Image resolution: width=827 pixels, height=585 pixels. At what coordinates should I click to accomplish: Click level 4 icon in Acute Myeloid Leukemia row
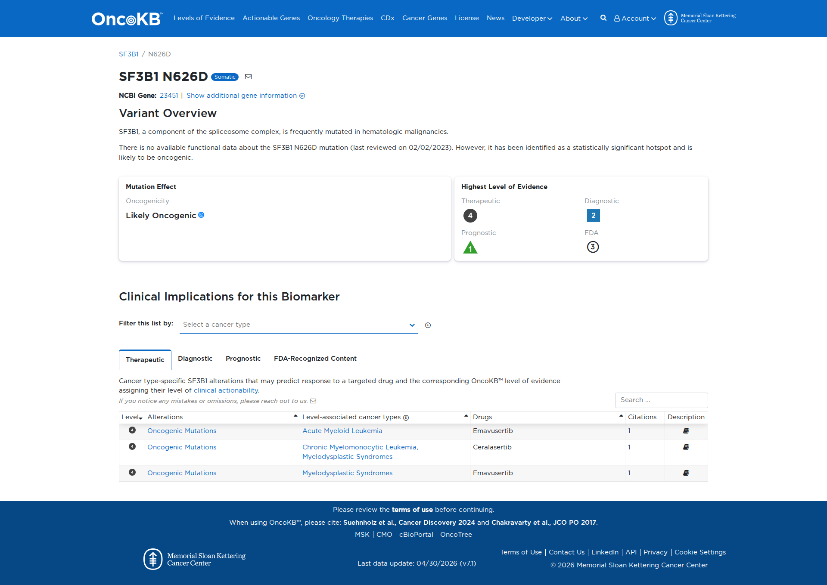click(132, 430)
